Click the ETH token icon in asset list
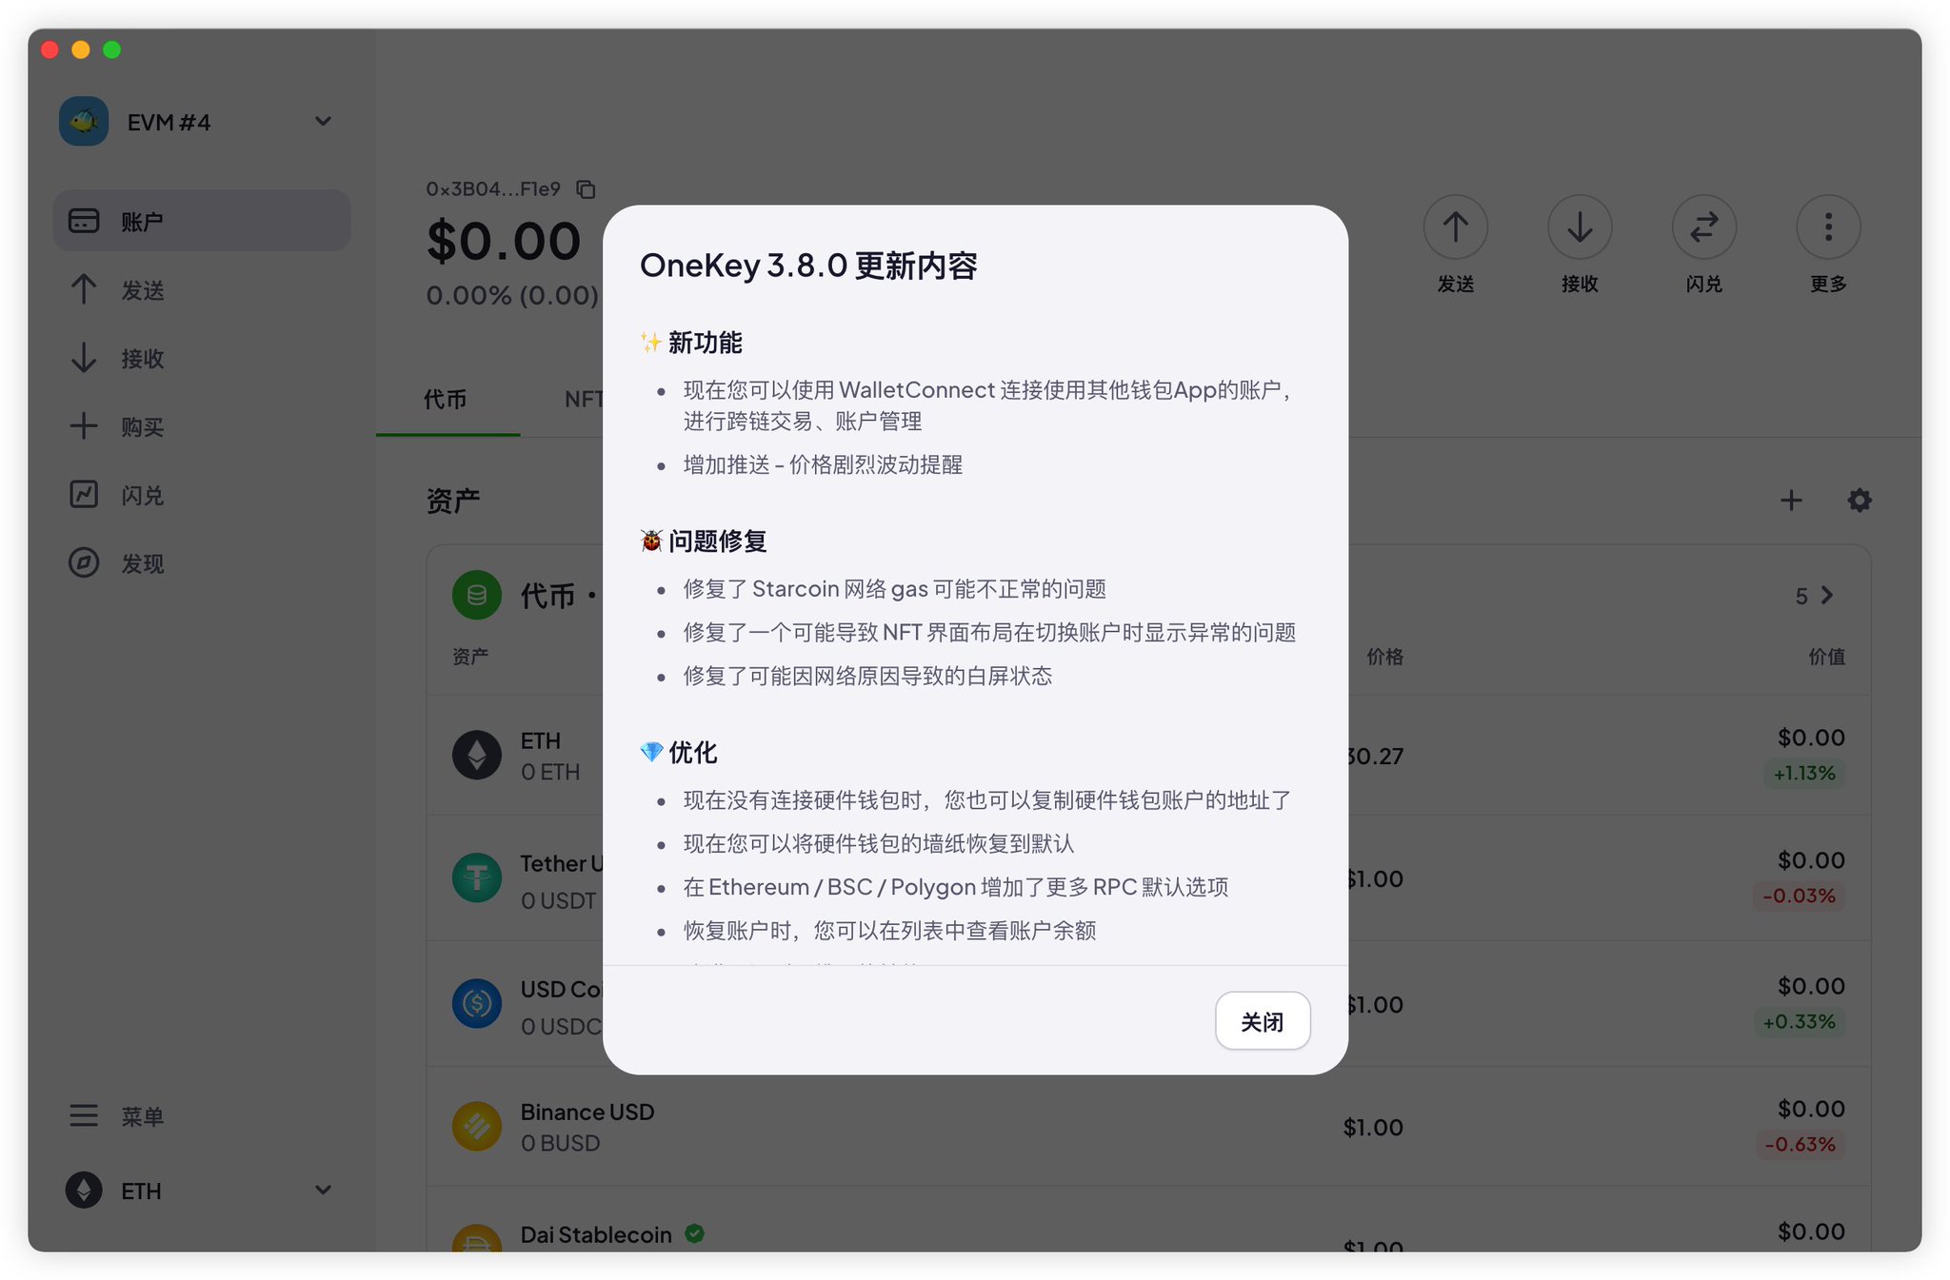Image resolution: width=1950 pixels, height=1280 pixels. point(477,756)
